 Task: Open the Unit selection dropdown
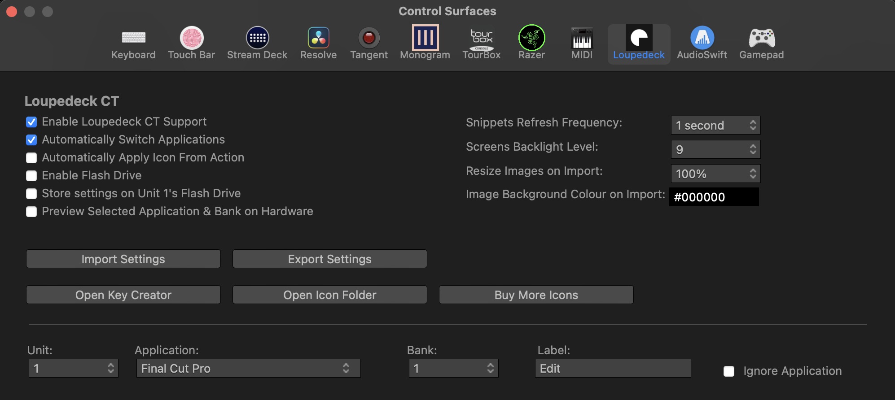[x=74, y=368]
